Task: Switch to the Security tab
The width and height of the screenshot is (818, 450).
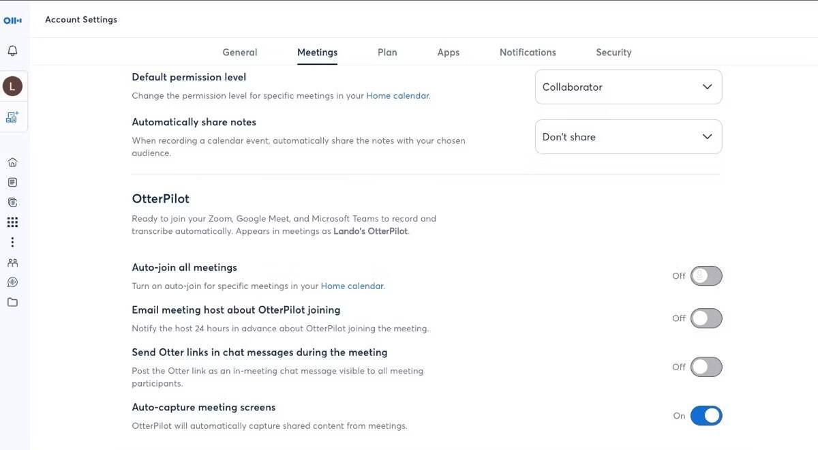Action: click(x=613, y=52)
